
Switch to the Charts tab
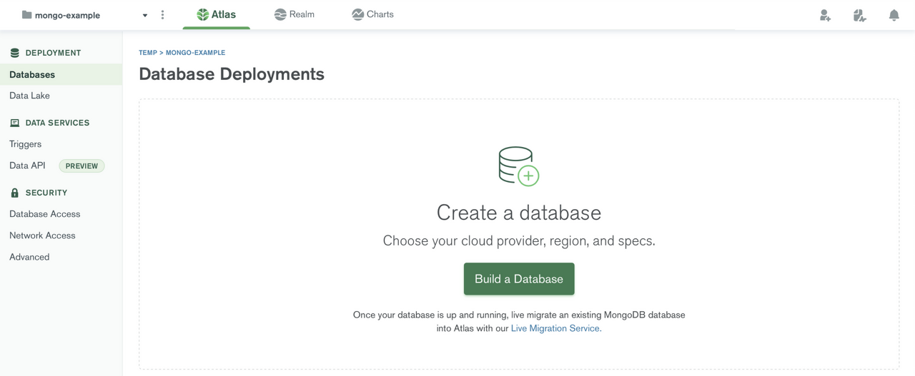pos(372,14)
